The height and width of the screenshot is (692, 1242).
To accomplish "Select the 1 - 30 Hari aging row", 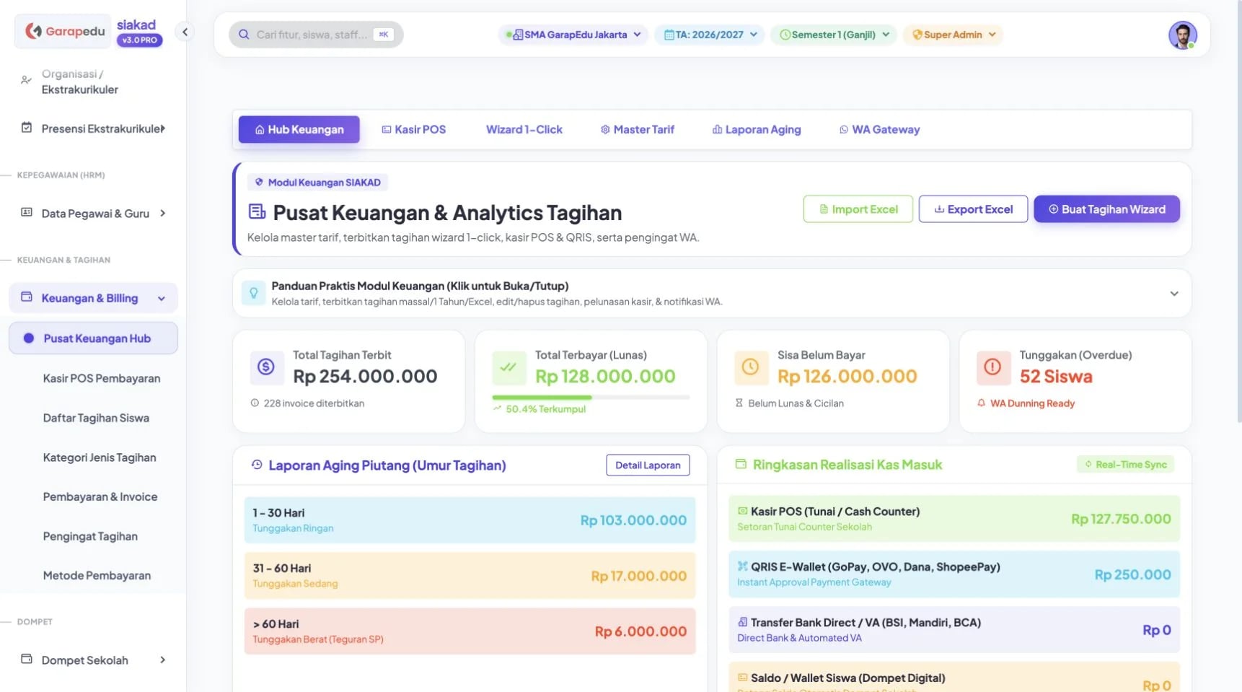I will point(470,520).
